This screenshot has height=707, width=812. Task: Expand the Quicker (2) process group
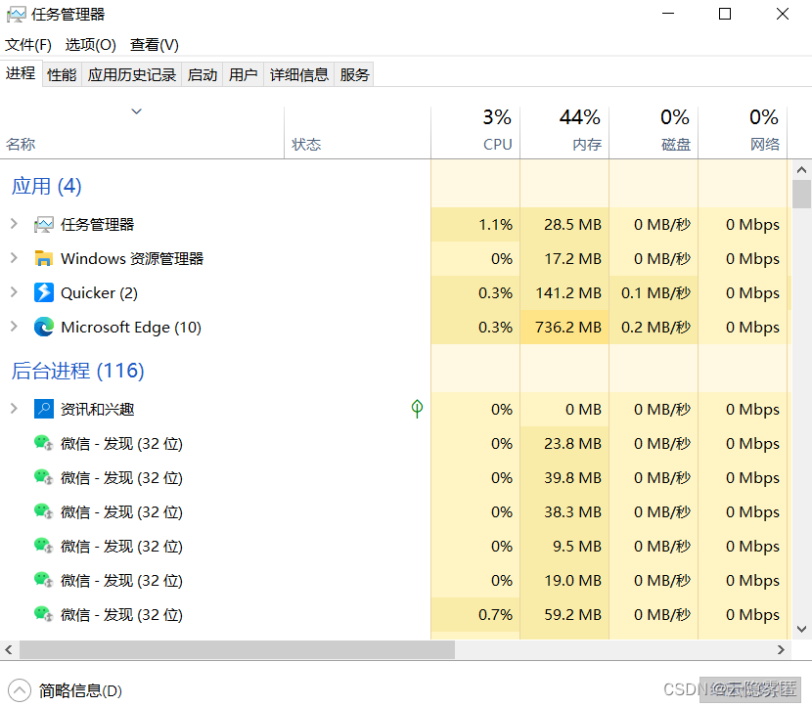point(14,292)
